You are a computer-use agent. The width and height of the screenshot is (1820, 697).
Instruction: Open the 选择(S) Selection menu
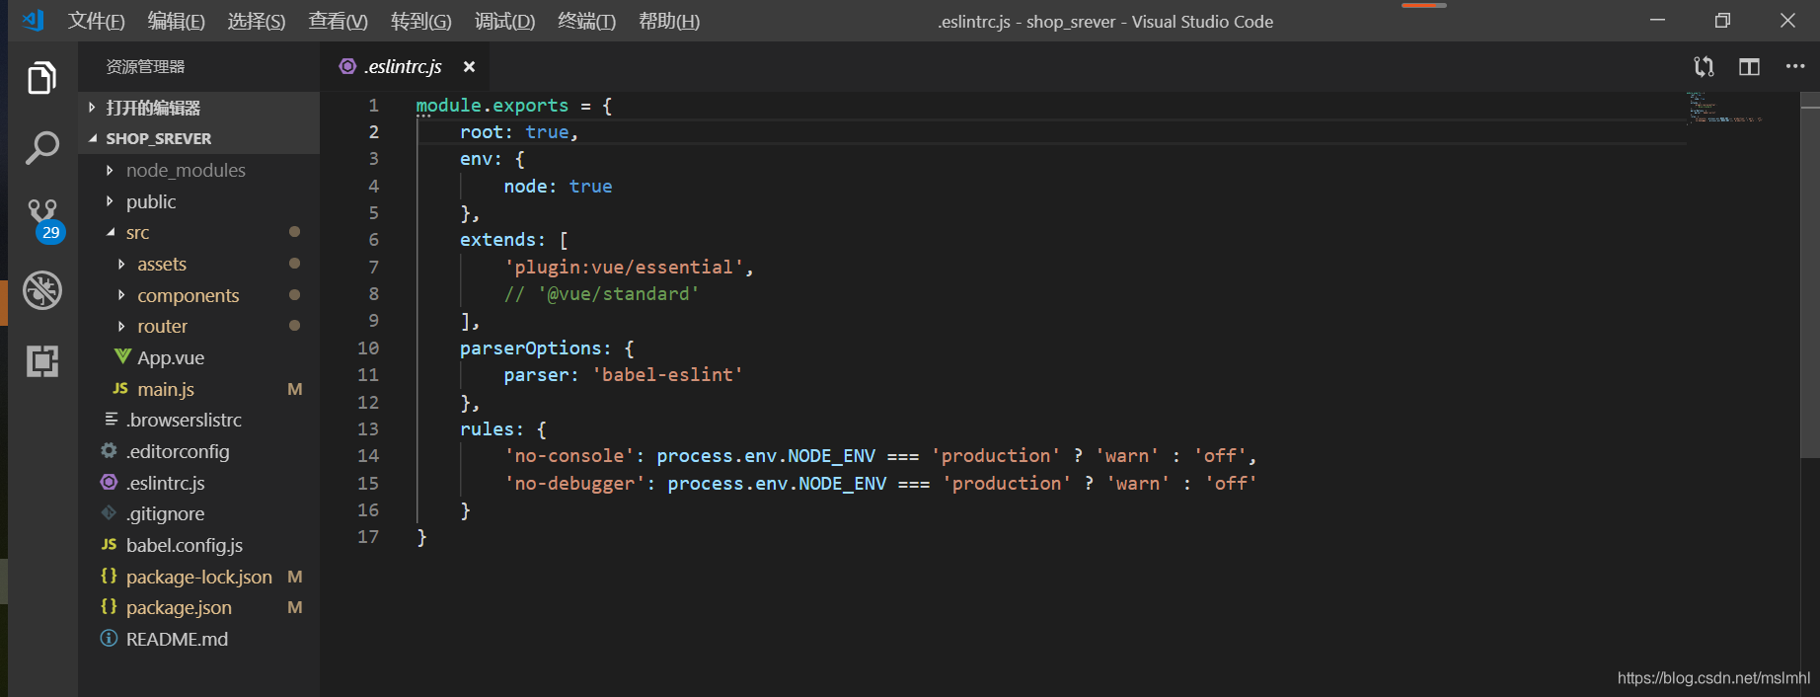point(257,21)
